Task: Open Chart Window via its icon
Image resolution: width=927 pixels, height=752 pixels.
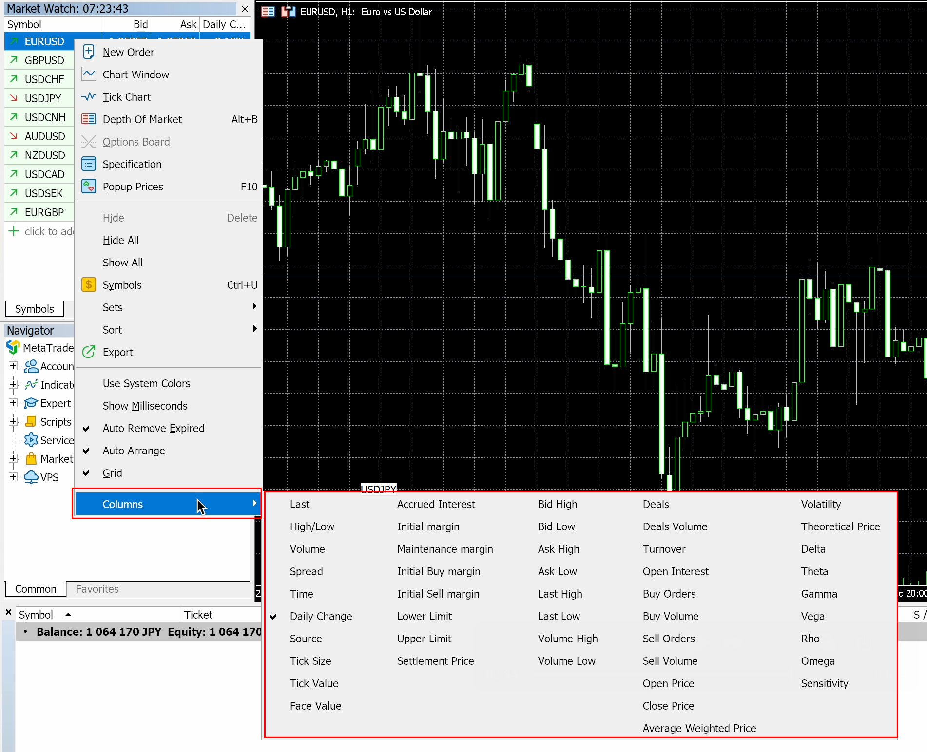Action: [x=89, y=75]
